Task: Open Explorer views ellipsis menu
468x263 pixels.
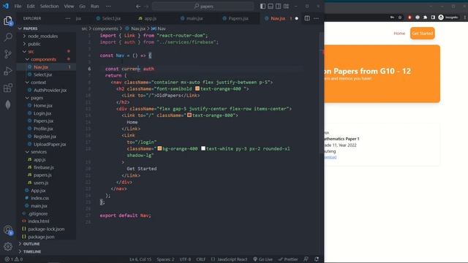Action: [x=68, y=18]
